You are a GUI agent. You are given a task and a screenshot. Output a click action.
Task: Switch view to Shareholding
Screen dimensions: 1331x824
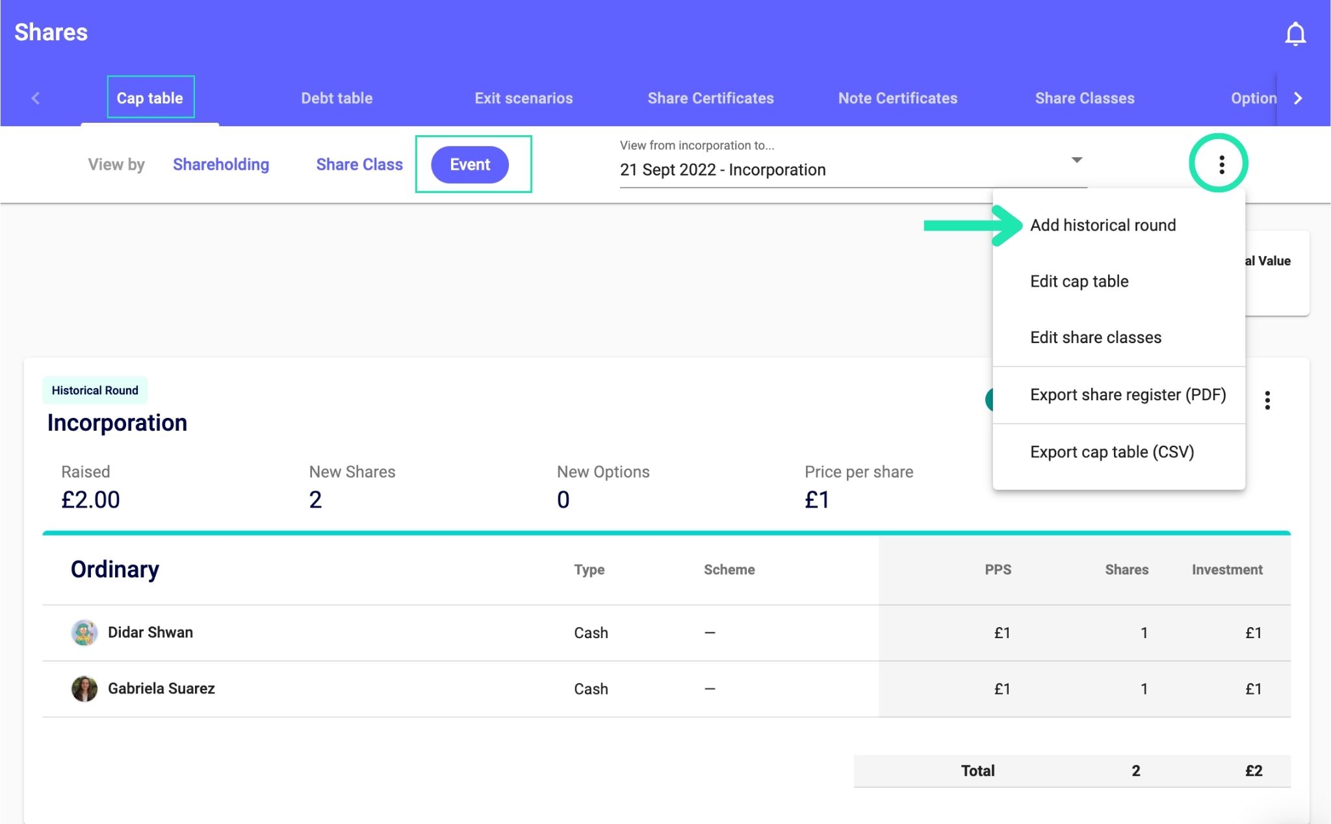point(221,164)
